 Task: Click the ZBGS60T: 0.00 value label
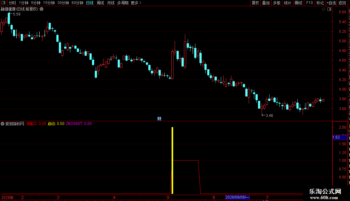click(x=79, y=124)
